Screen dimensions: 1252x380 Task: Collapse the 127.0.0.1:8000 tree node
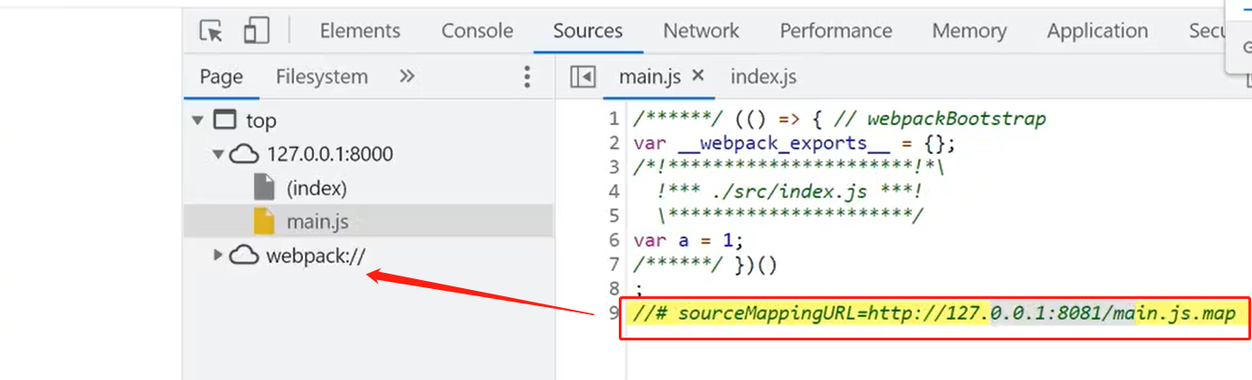tap(217, 154)
